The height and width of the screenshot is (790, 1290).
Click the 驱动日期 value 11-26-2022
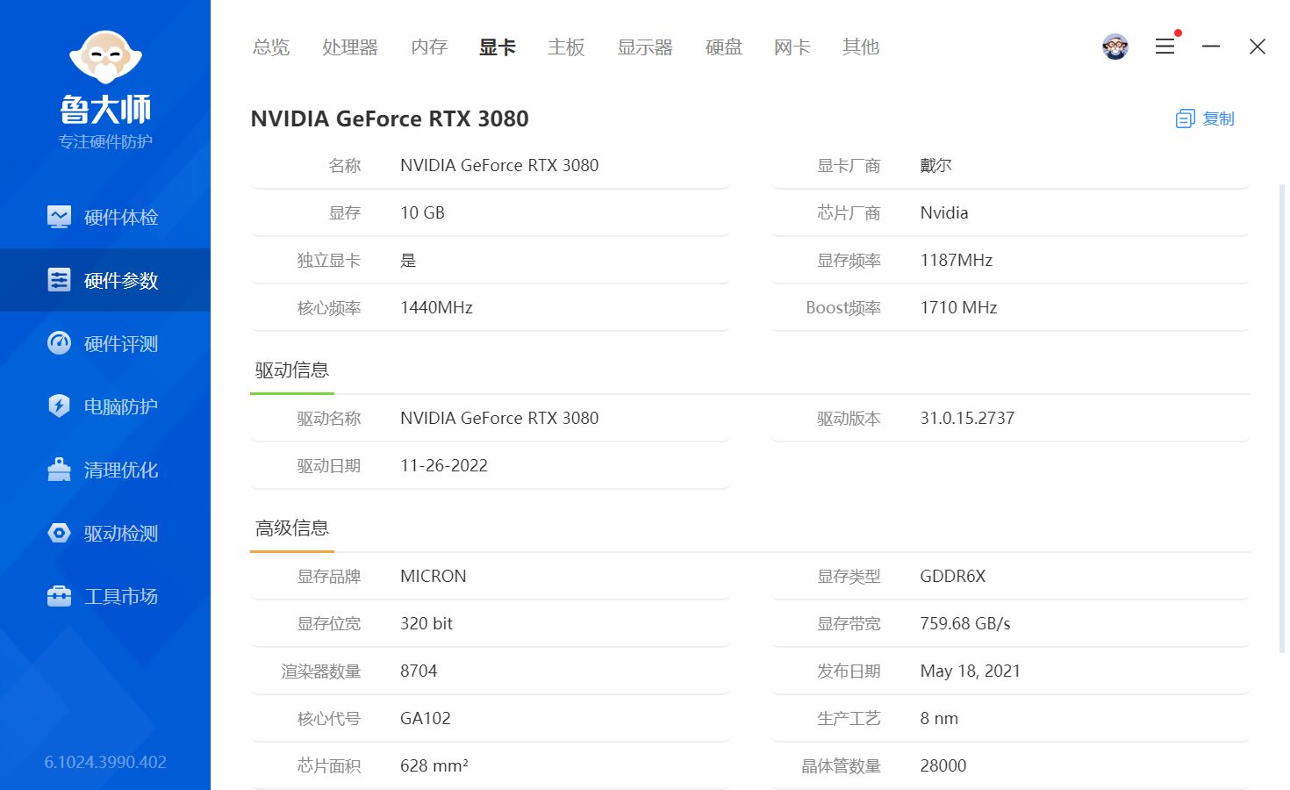pyautogui.click(x=444, y=466)
